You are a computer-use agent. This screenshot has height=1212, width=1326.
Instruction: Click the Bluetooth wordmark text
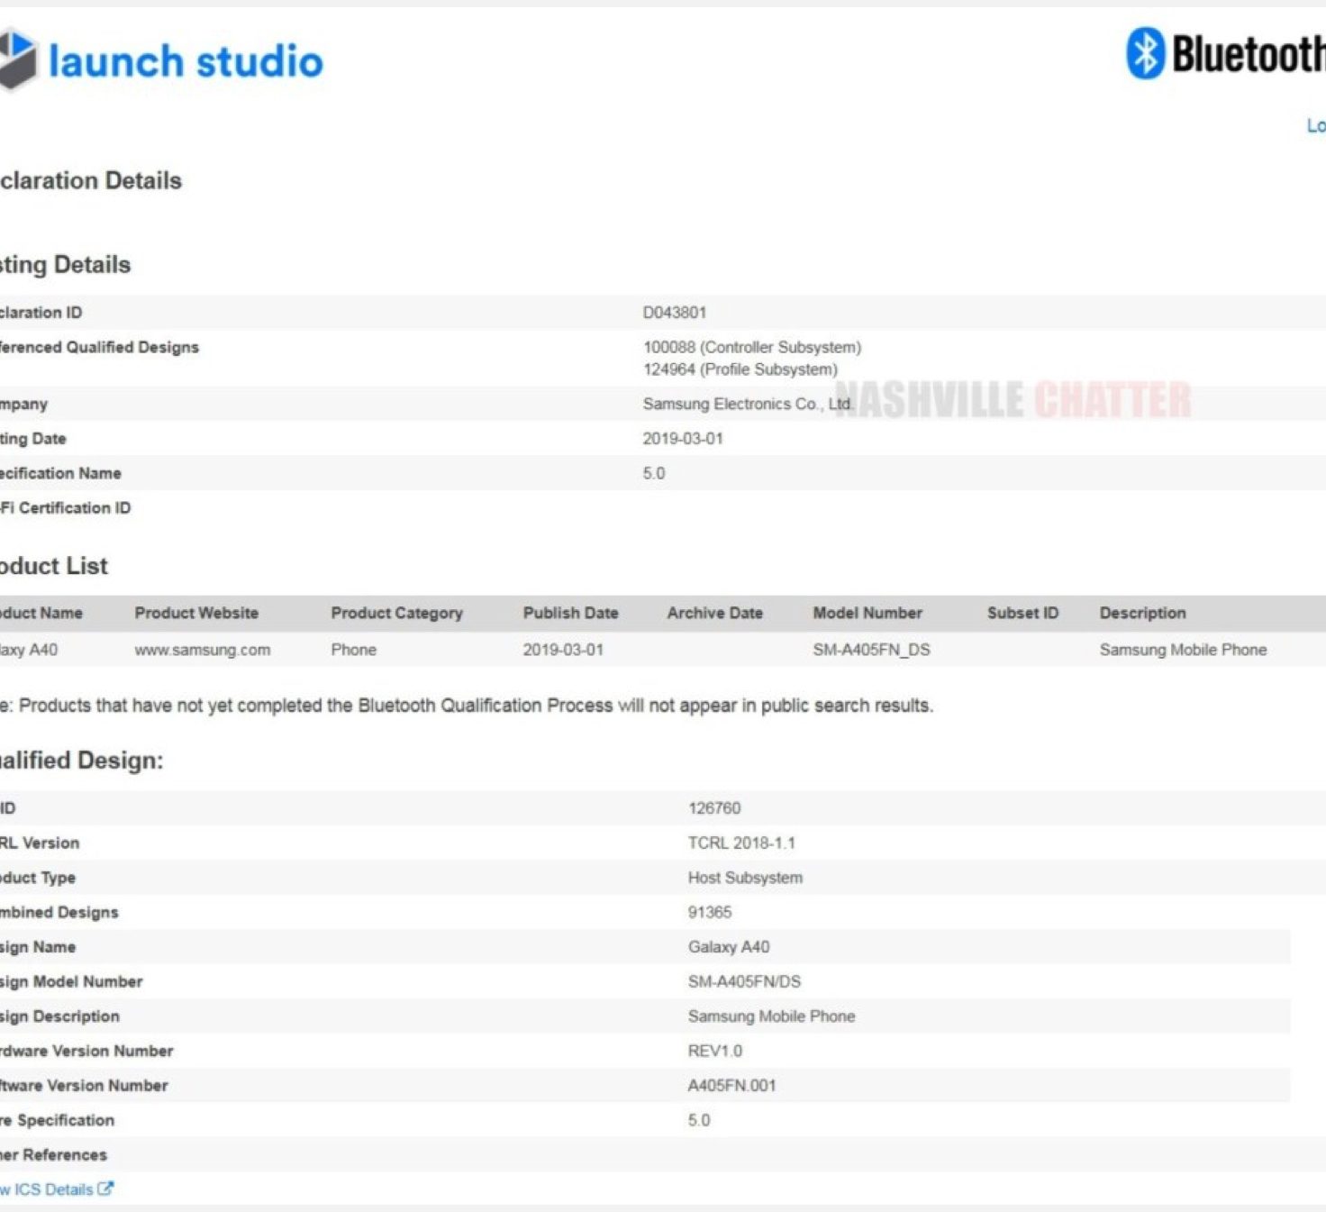[x=1248, y=54]
